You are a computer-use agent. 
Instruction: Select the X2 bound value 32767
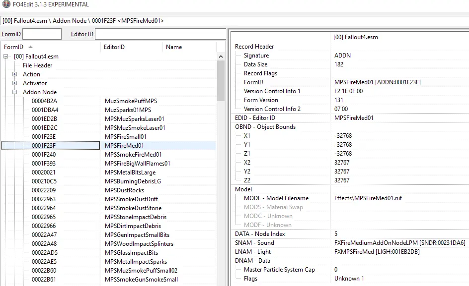click(x=342, y=163)
